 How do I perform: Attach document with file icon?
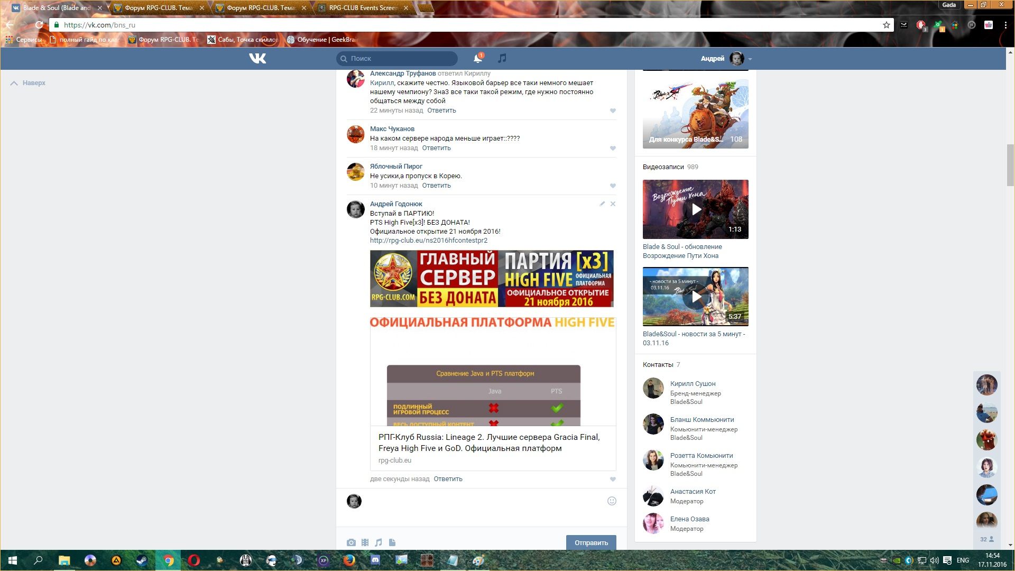pyautogui.click(x=392, y=542)
